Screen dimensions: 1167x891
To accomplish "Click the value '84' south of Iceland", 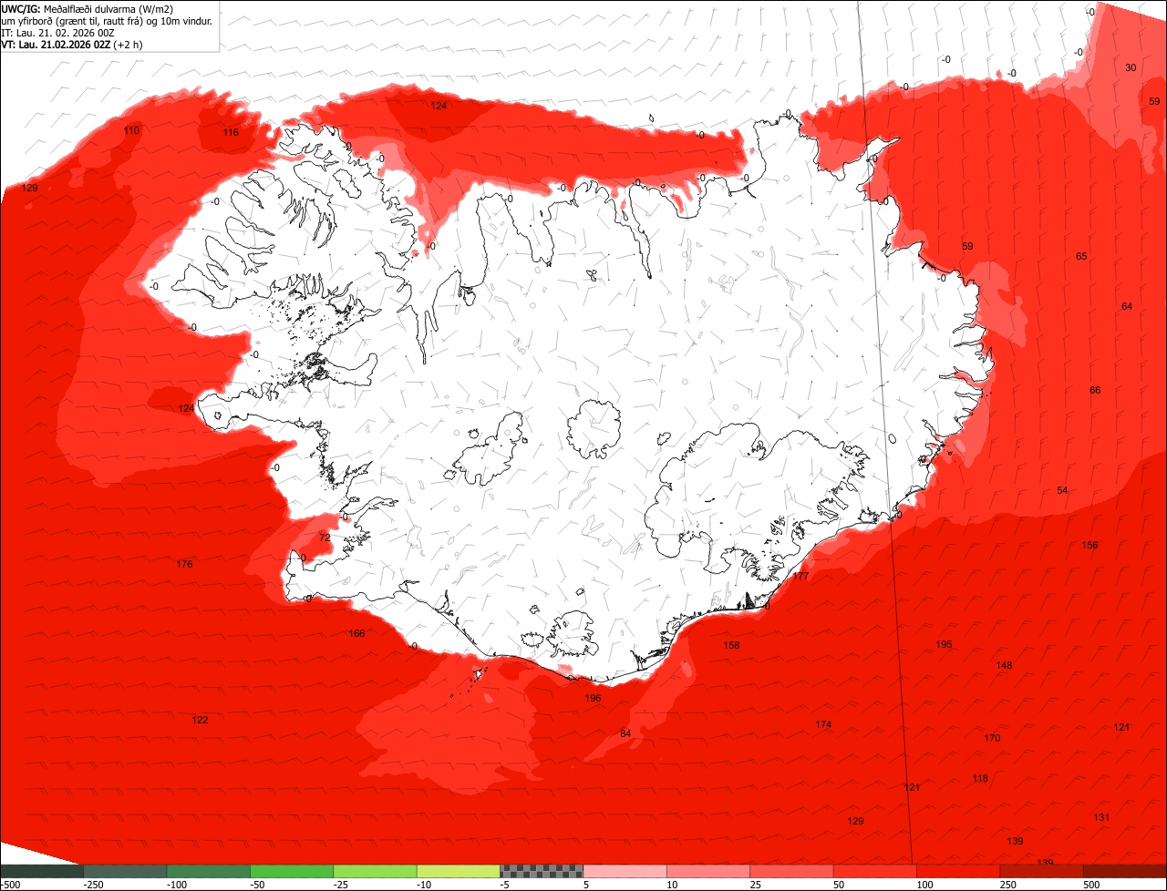I will tap(625, 734).
